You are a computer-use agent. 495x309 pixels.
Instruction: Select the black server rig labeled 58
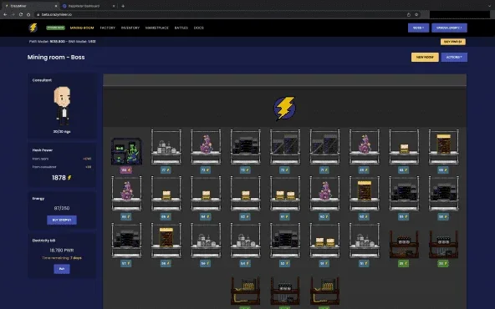[x=443, y=193]
